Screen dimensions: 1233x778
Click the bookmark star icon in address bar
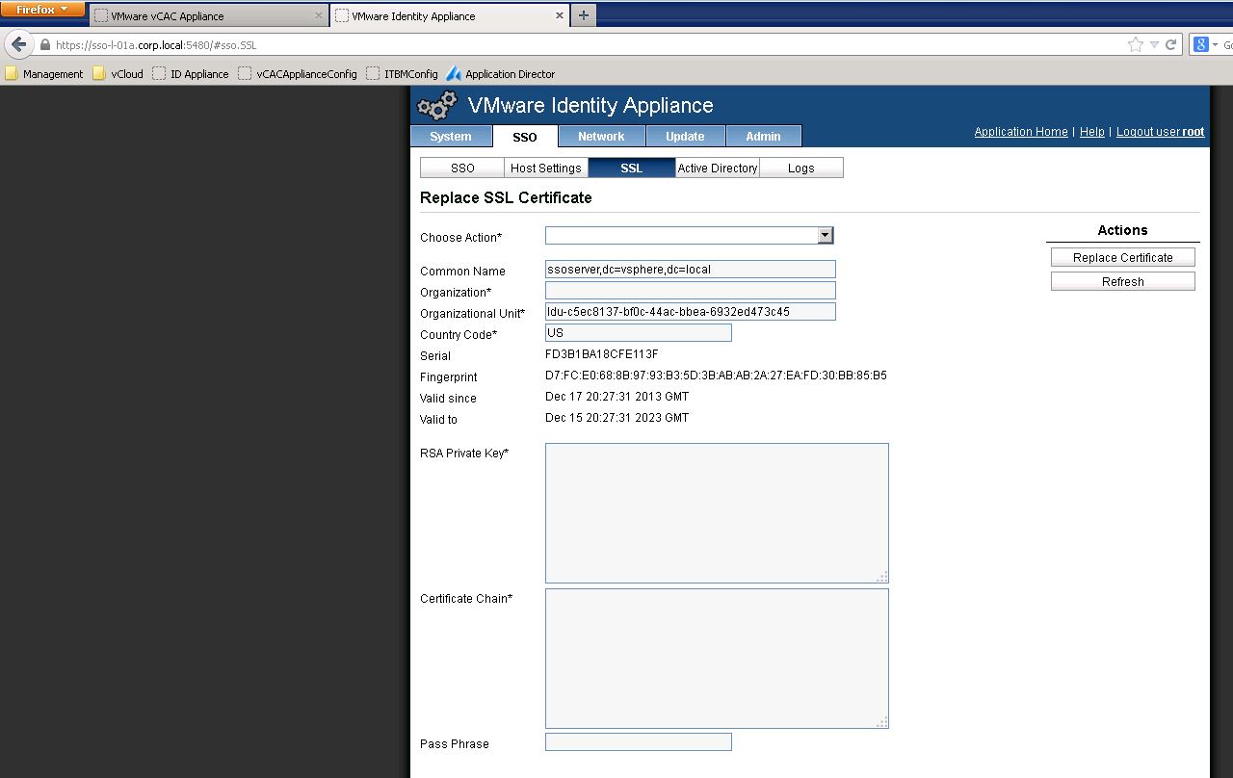1136,44
